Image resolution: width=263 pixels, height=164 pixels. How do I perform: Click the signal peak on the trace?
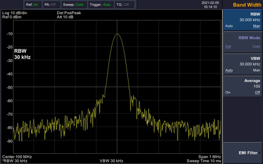[117, 34]
